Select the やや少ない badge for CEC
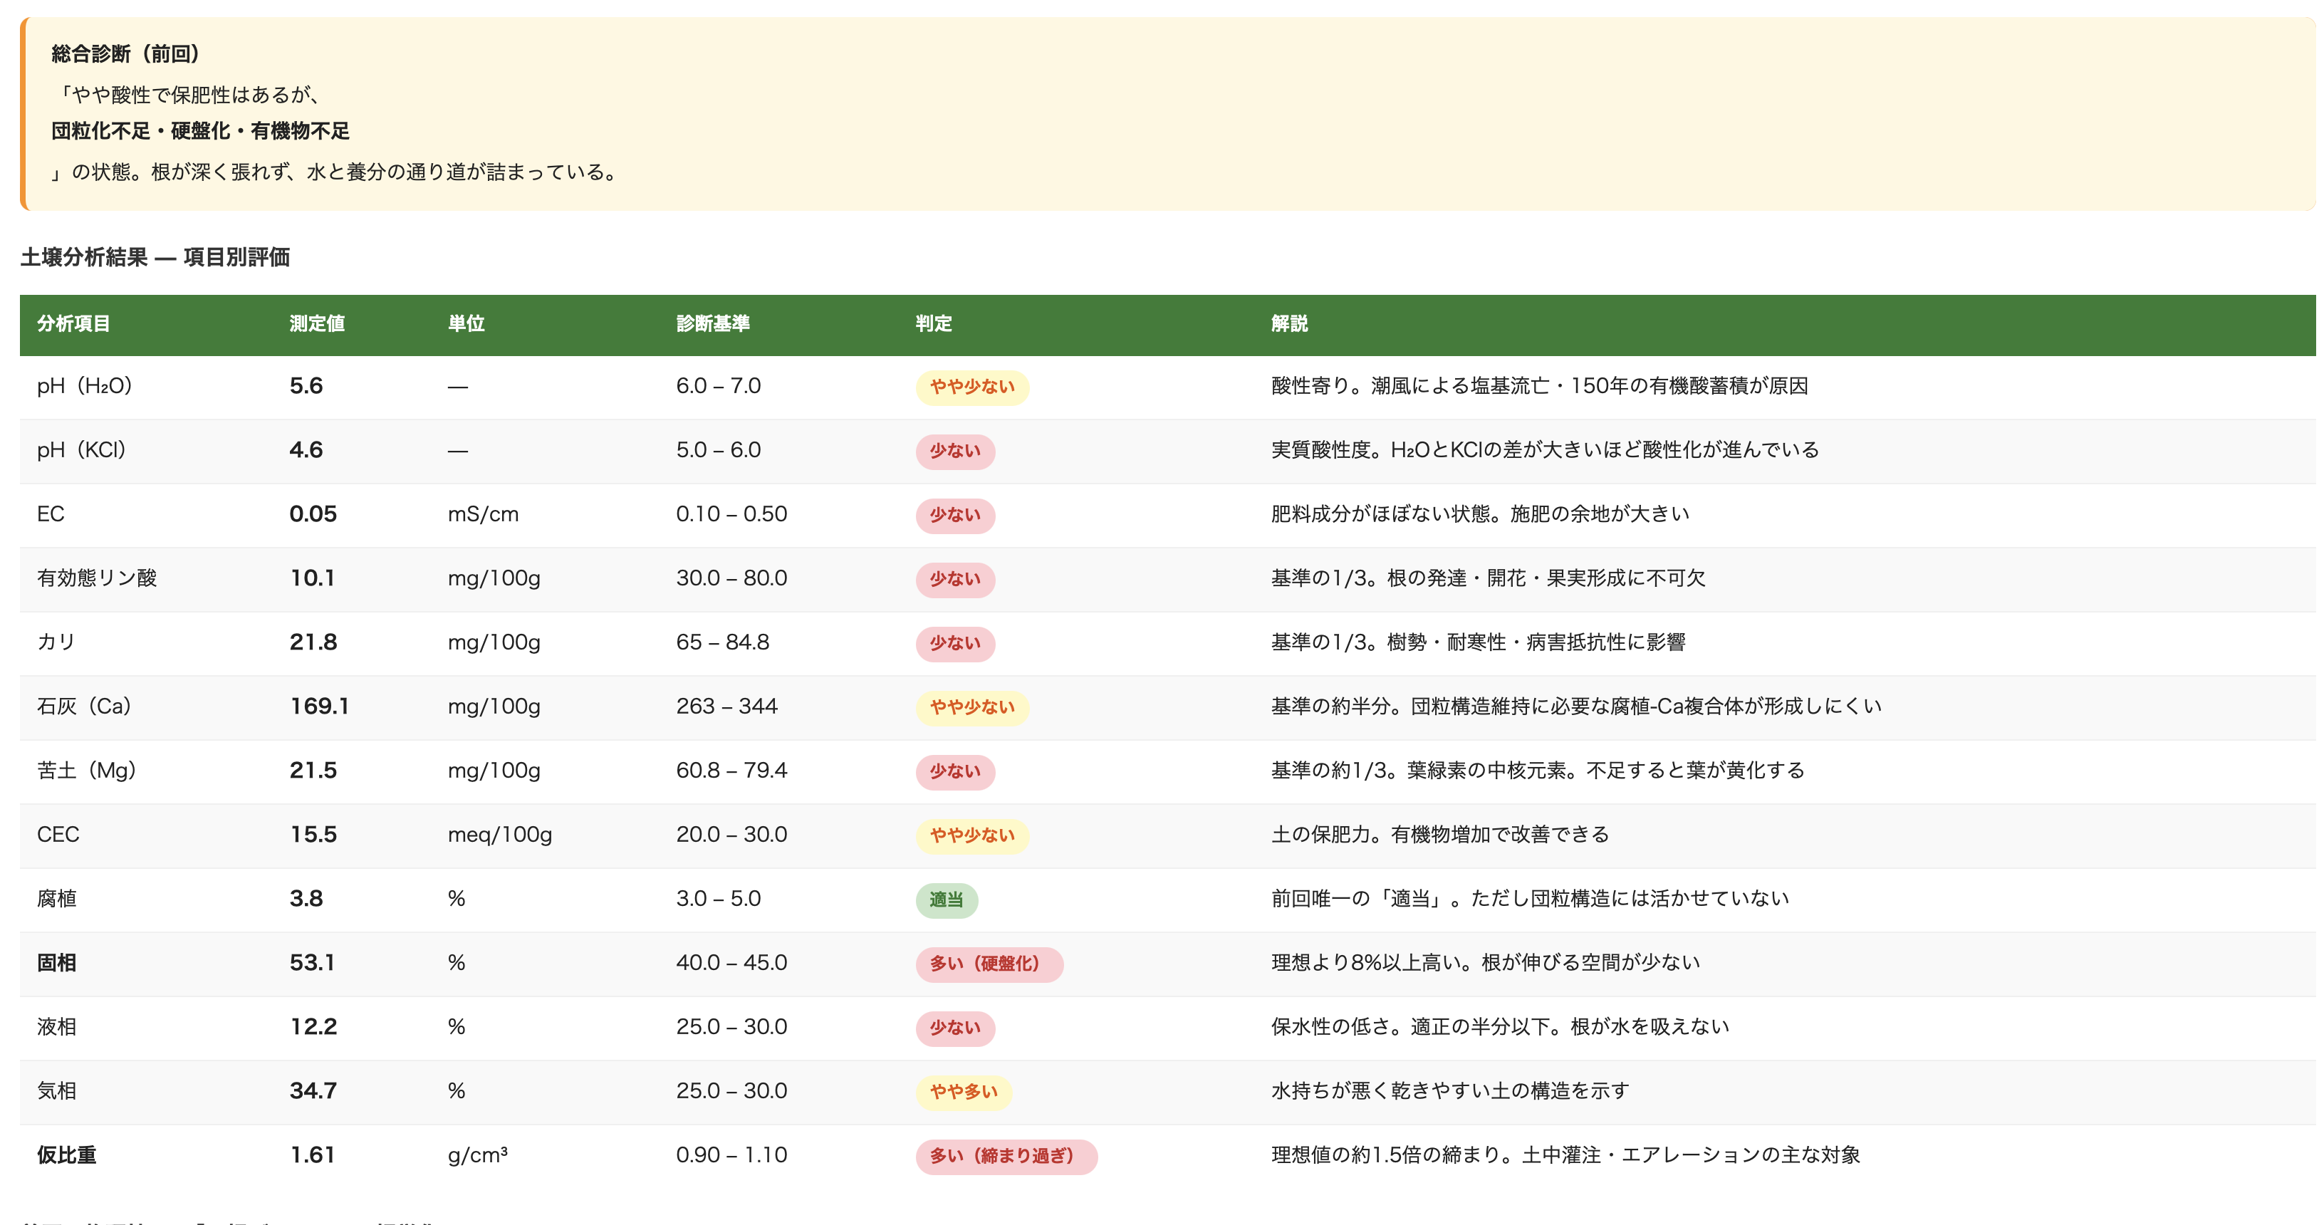The image size is (2319, 1225). pos(973,835)
